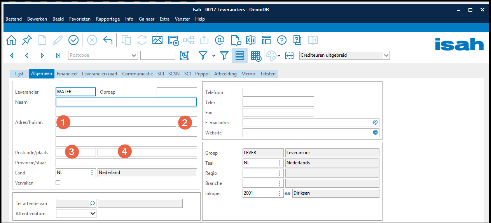
Task: Toggle the Vervallen checkbox
Action: (x=58, y=183)
